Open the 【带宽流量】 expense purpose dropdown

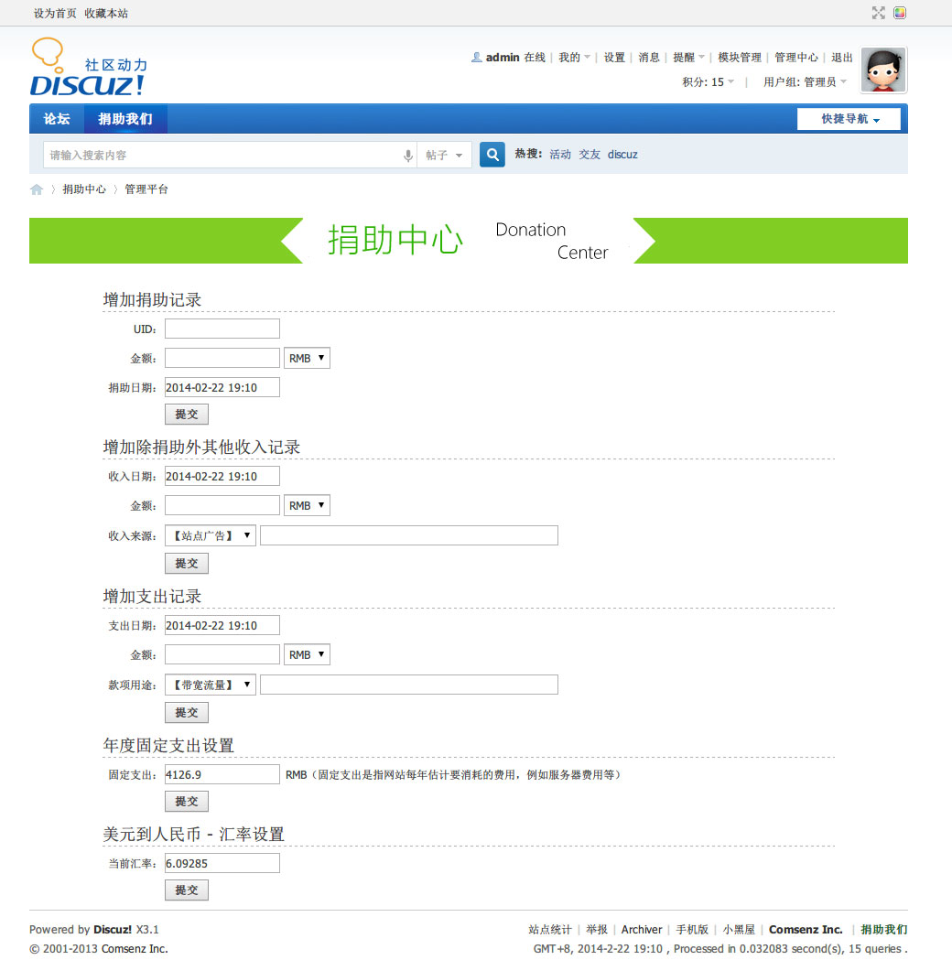(210, 685)
